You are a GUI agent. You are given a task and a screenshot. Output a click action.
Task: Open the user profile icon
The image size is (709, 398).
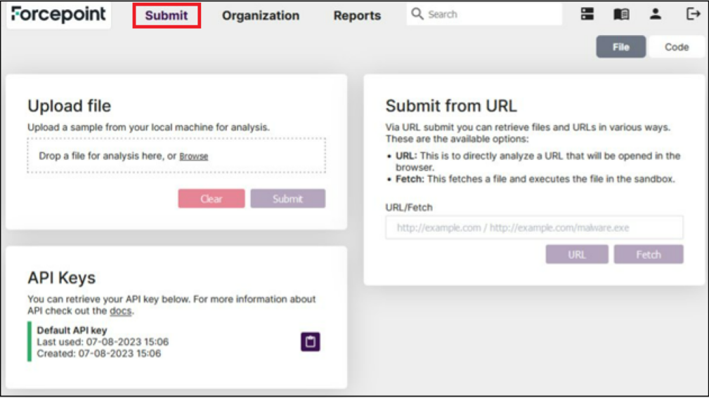(x=655, y=14)
